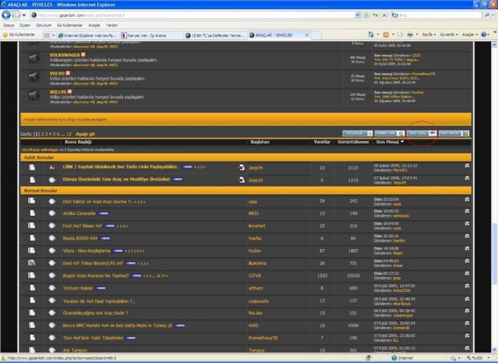Open the Sayfa dropdown menu
The image size is (498, 363).
pyautogui.click(x=428, y=35)
